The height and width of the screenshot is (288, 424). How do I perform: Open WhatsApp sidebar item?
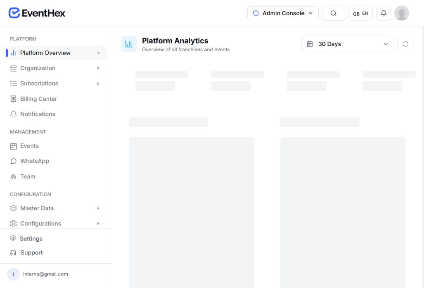pyautogui.click(x=56, y=161)
